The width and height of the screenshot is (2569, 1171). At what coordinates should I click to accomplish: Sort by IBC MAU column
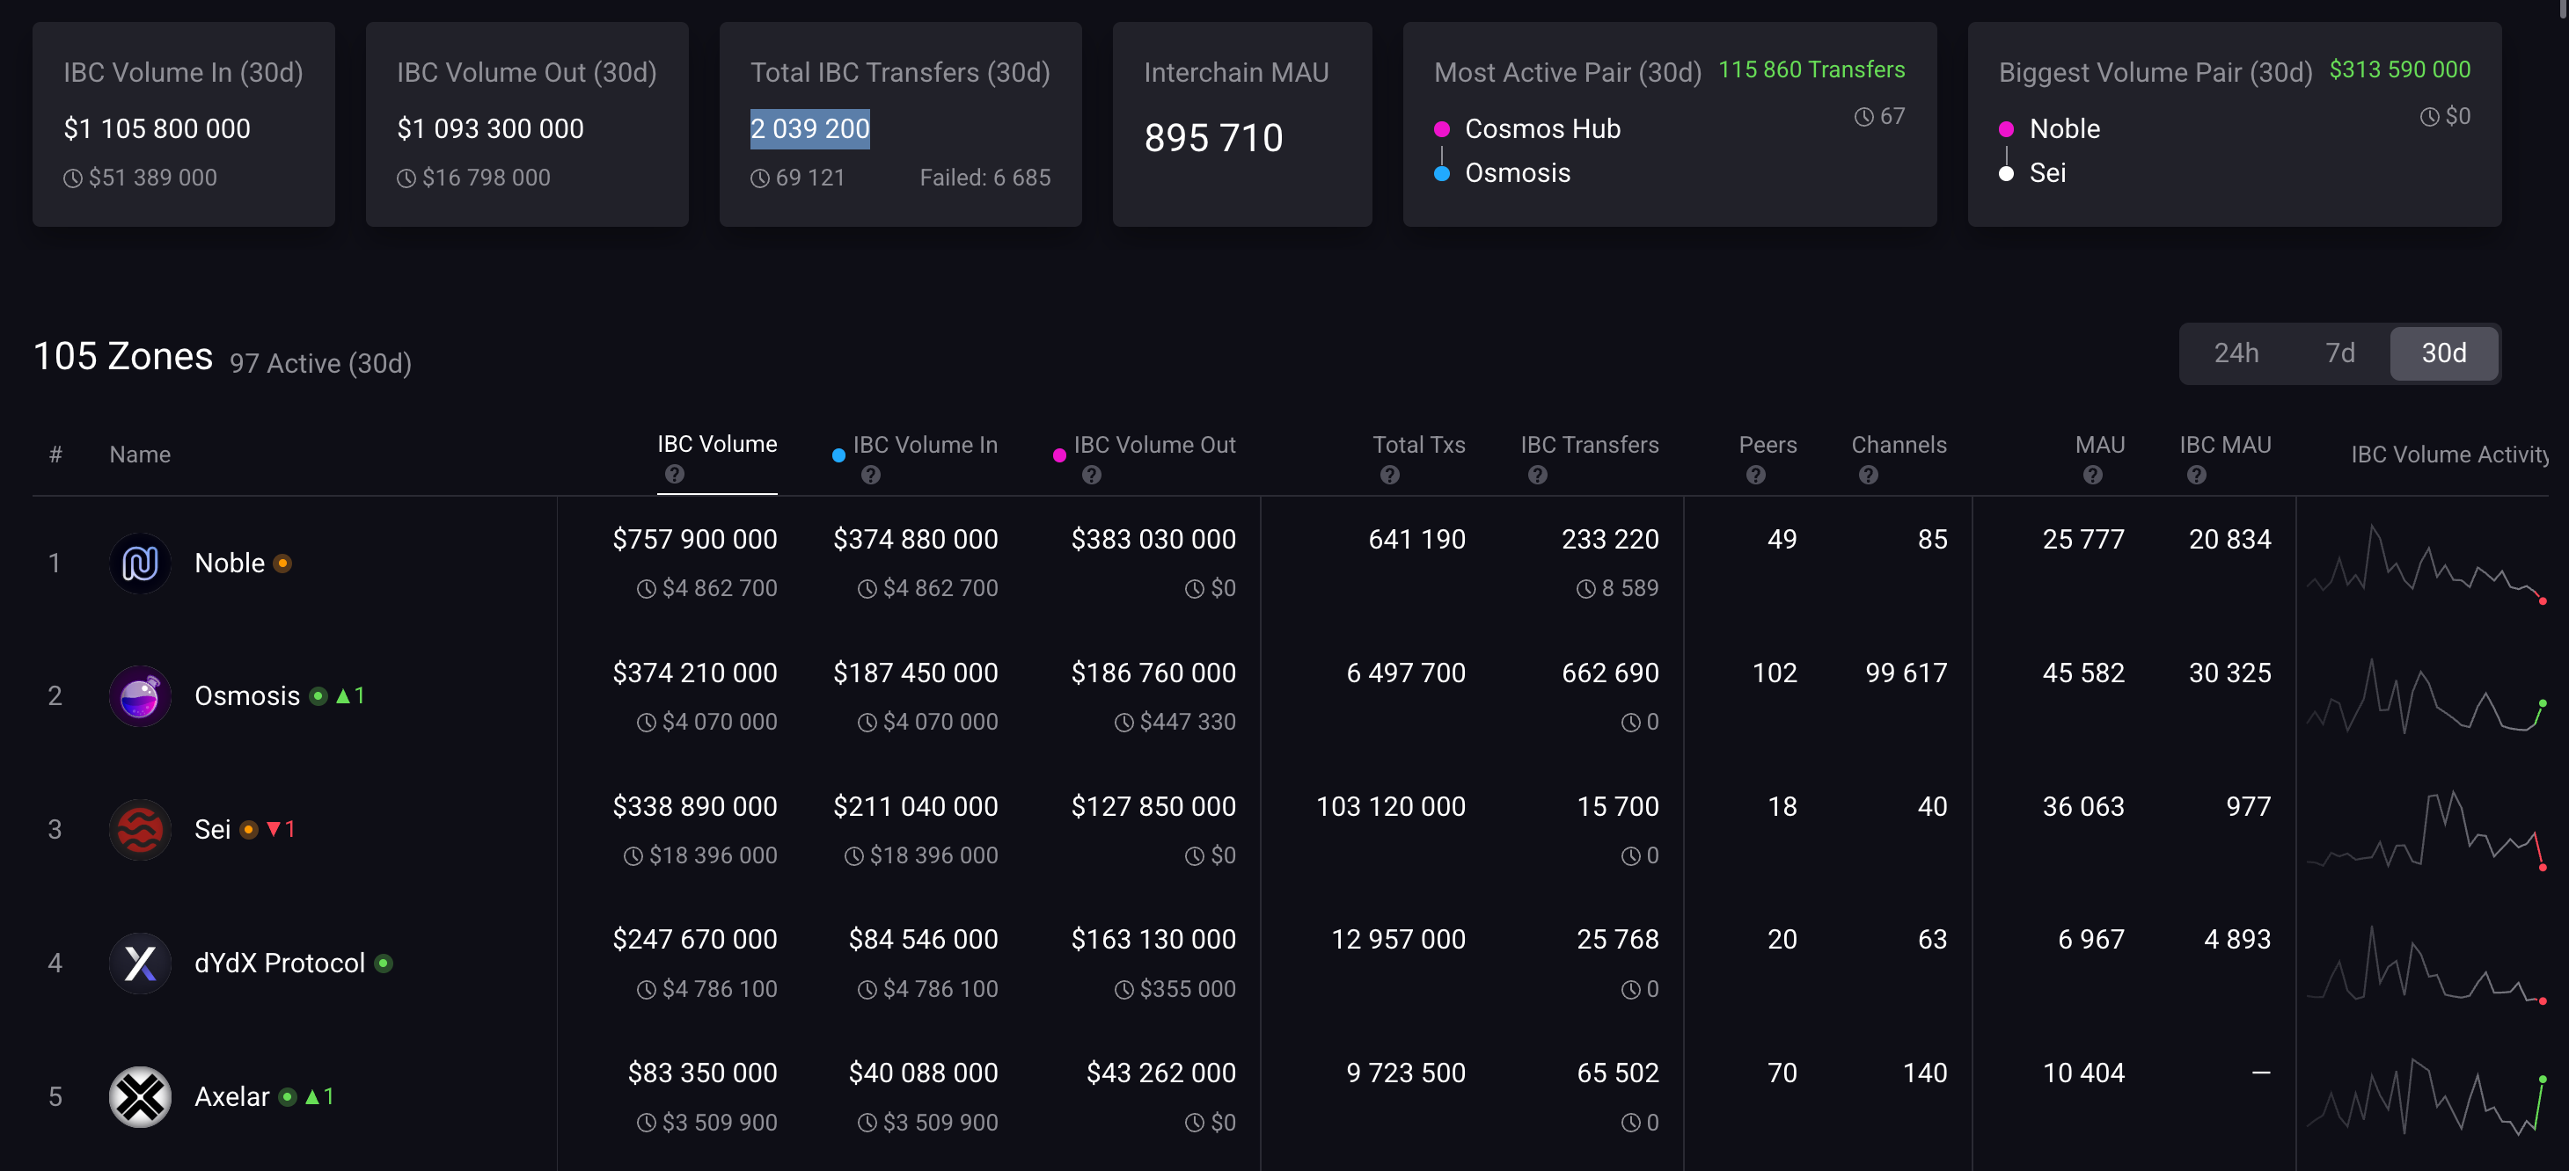[2225, 445]
